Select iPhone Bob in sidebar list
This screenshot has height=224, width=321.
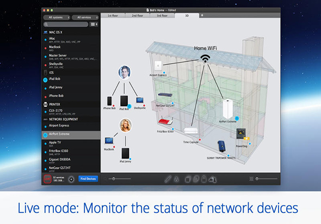point(71,97)
